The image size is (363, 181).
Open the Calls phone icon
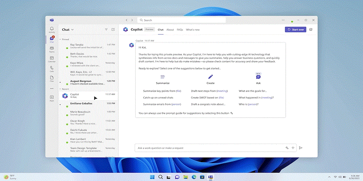tap(52, 69)
